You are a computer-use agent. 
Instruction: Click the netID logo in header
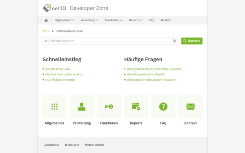tap(54, 8)
